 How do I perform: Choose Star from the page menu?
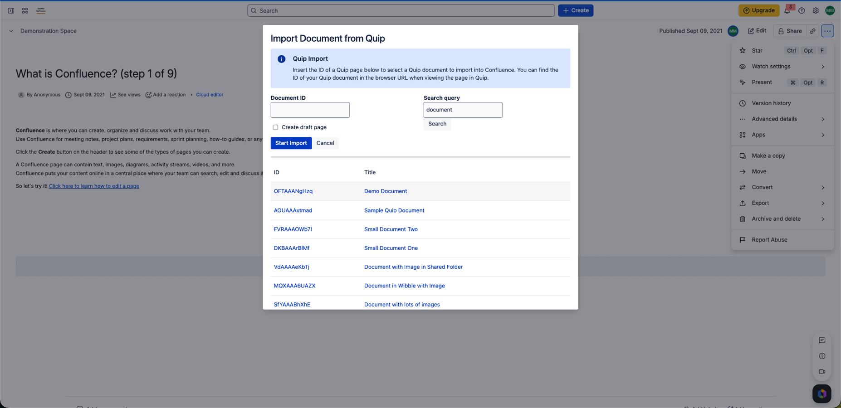782,51
